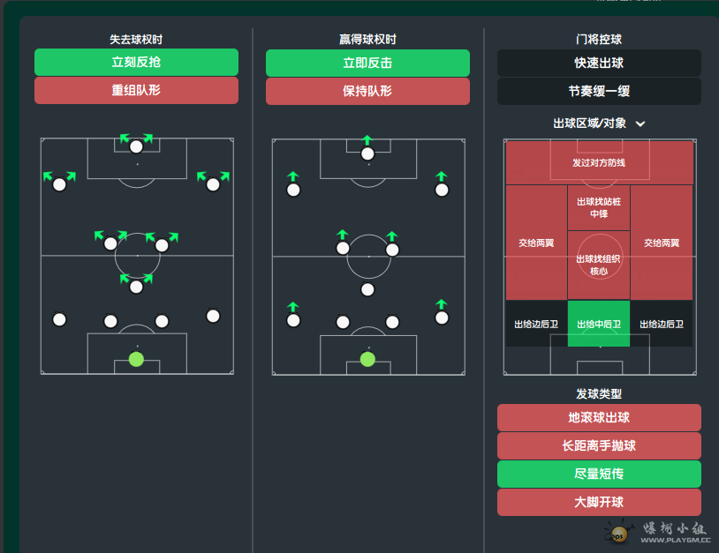Click the PlayGM watermark logo
The image size is (719, 553).
pos(655,533)
